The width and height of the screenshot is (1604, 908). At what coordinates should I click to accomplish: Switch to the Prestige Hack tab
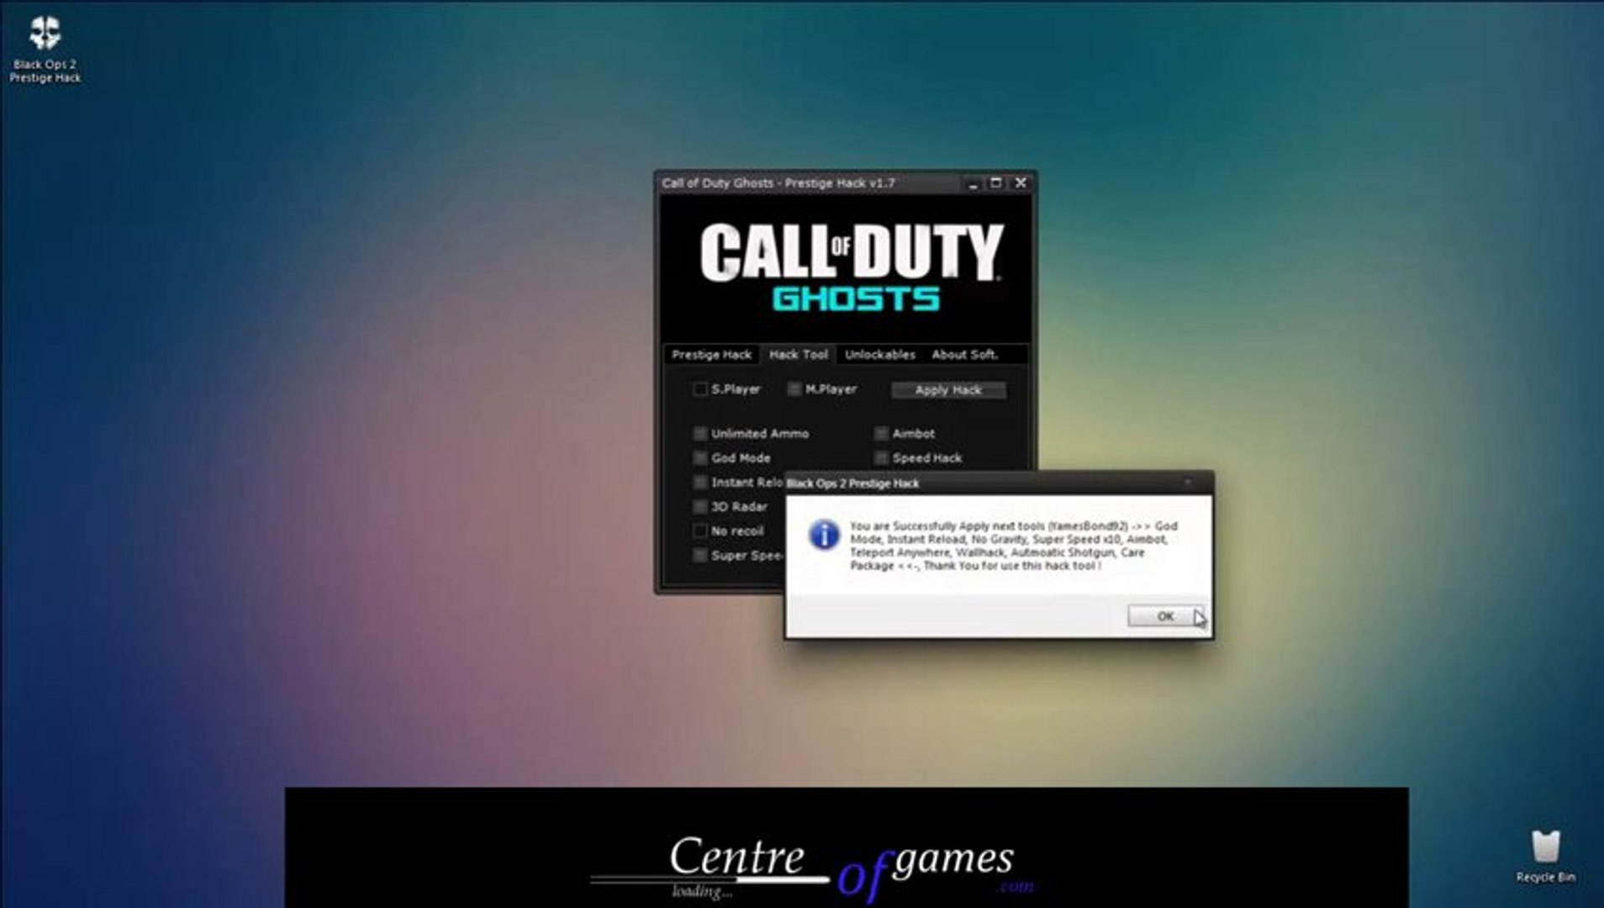(711, 355)
